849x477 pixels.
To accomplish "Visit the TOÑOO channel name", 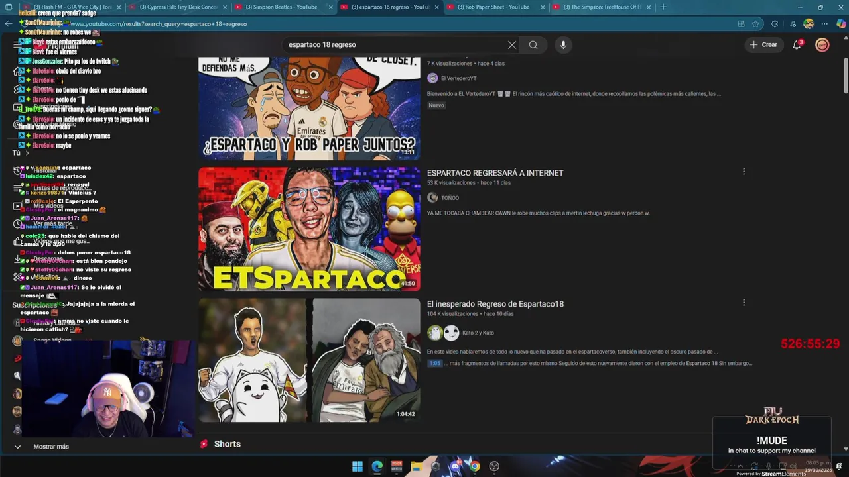I will [x=450, y=197].
